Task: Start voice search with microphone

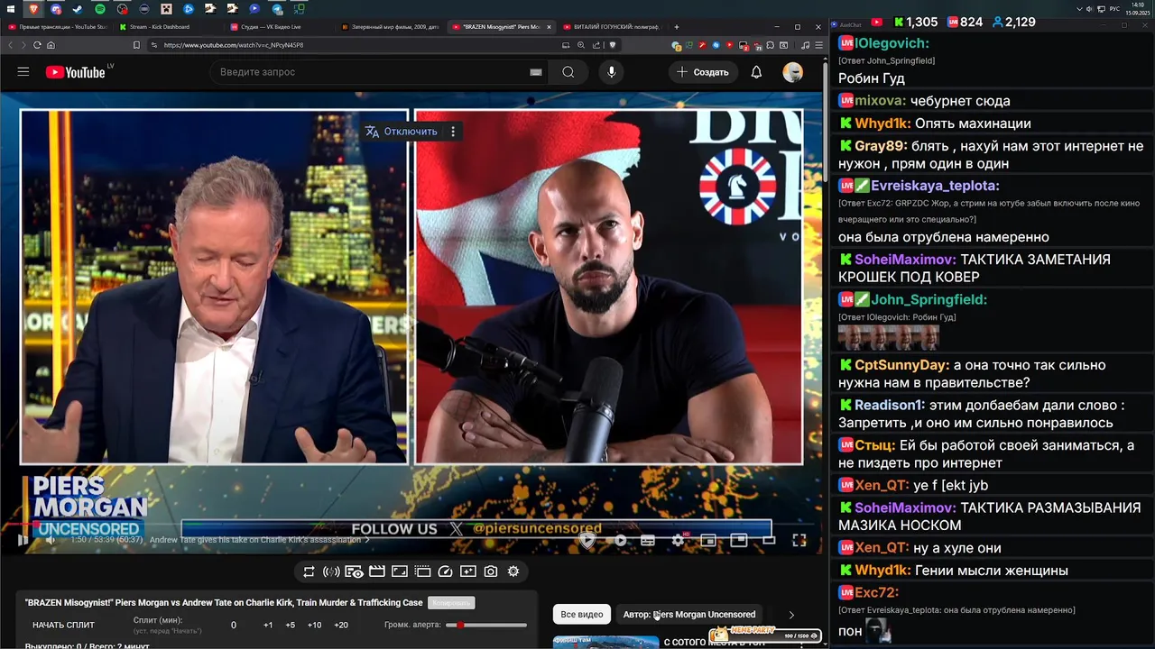Action: coord(611,72)
